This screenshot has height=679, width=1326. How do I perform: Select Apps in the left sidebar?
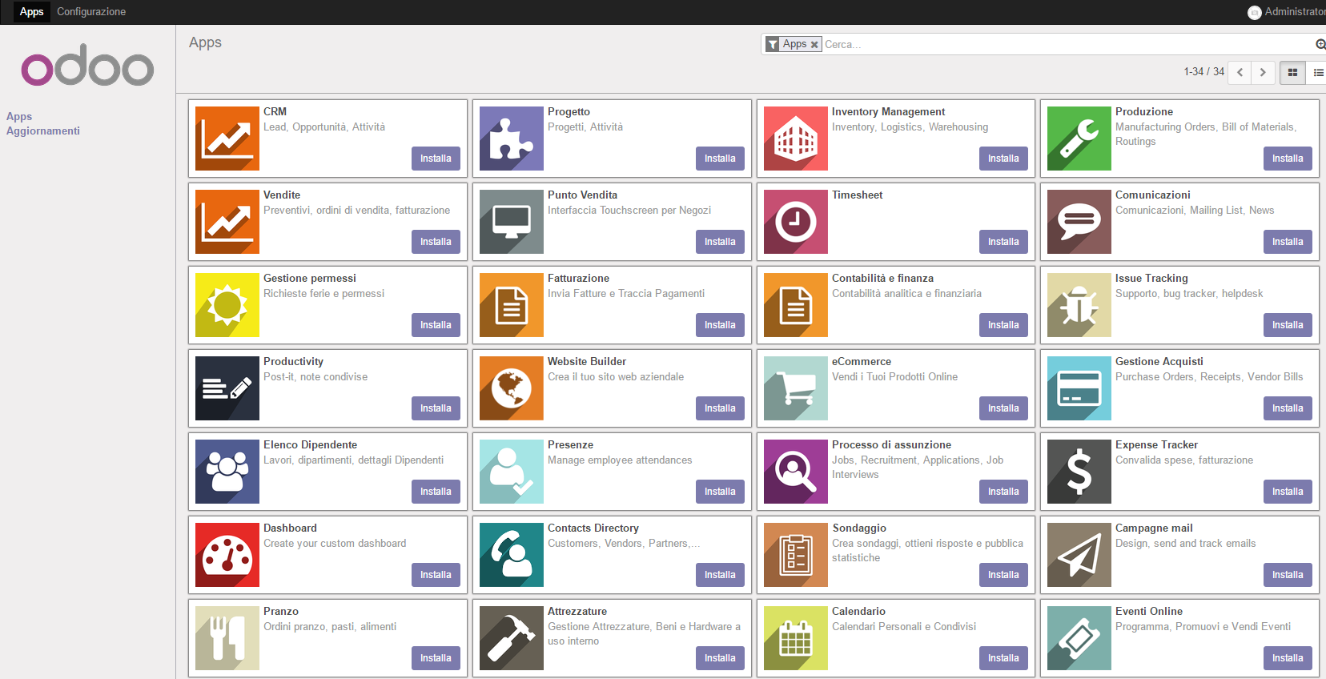point(19,116)
